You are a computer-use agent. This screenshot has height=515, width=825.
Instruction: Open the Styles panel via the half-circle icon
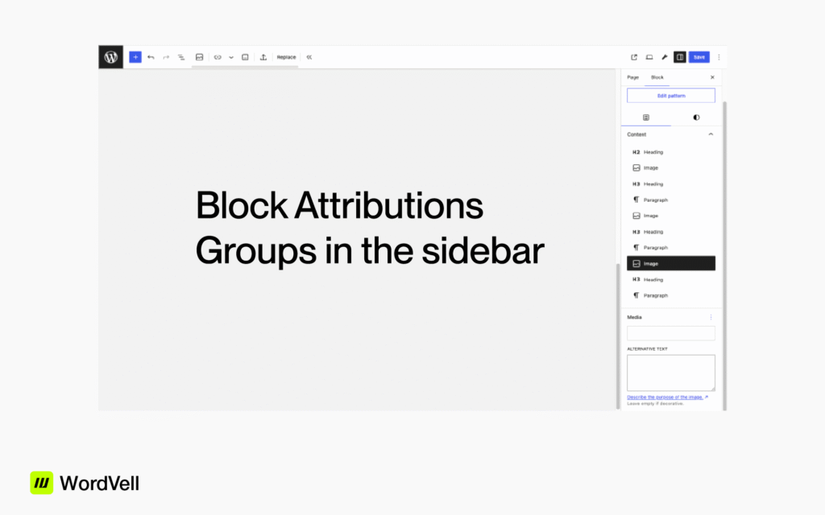click(695, 117)
